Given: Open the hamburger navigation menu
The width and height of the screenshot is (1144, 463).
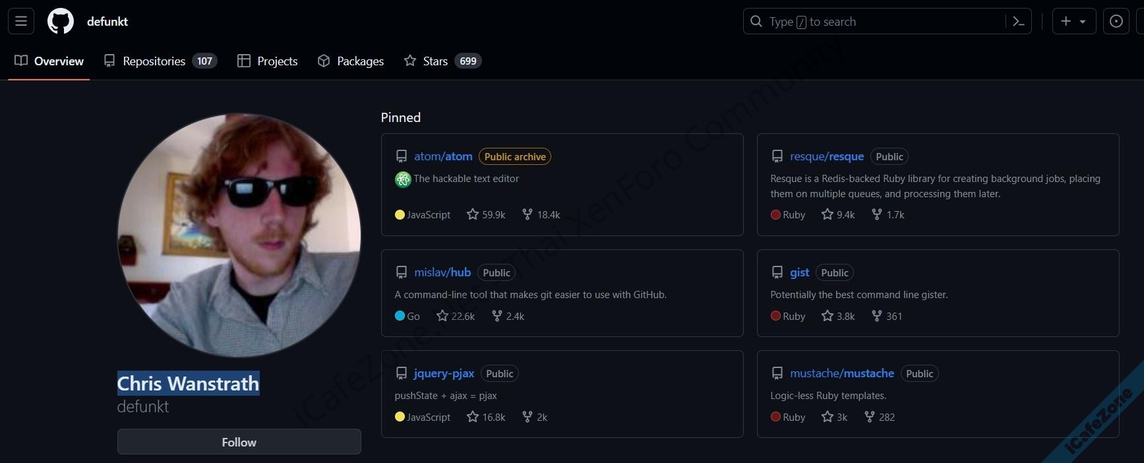Looking at the screenshot, I should pos(21,21).
